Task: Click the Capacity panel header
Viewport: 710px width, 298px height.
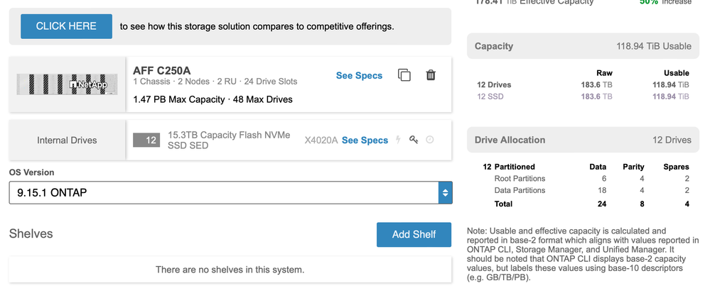Action: (x=583, y=46)
